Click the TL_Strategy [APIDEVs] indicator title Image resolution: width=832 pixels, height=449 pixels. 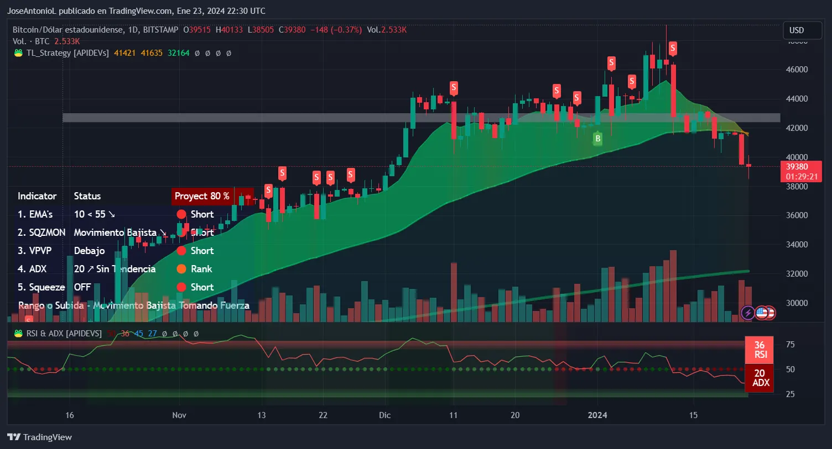point(67,53)
